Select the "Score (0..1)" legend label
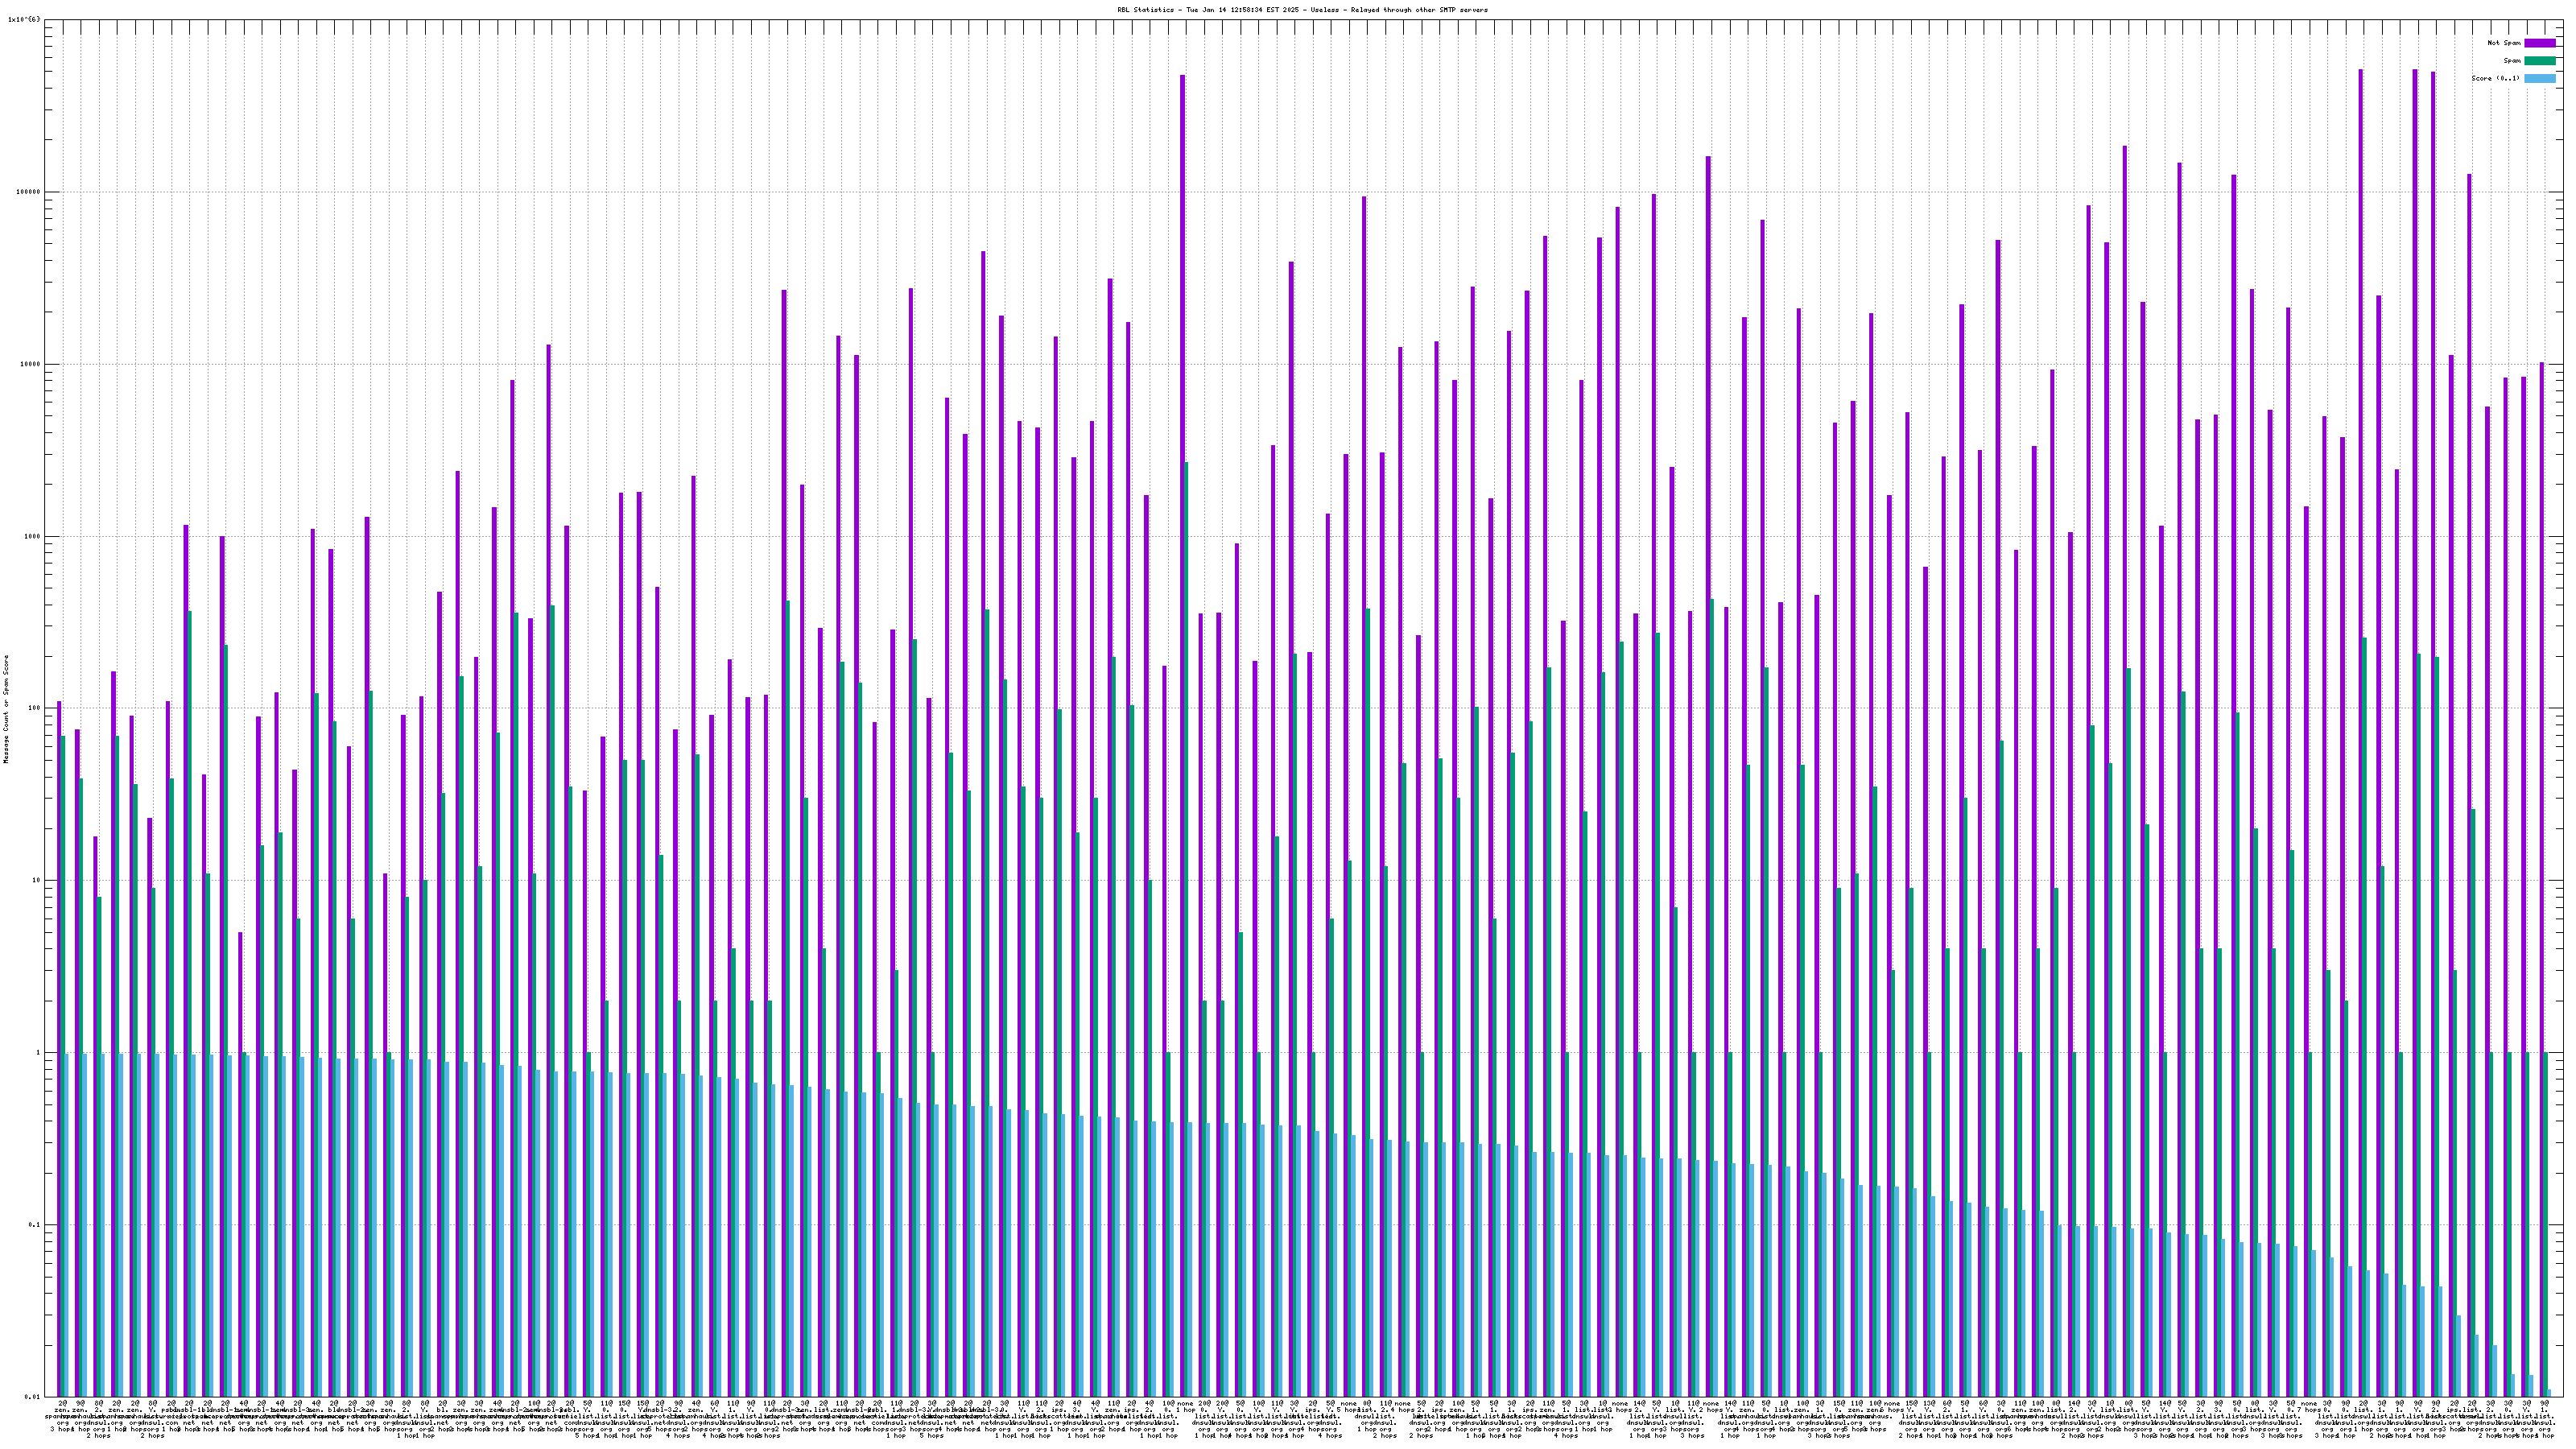 pos(2495,78)
